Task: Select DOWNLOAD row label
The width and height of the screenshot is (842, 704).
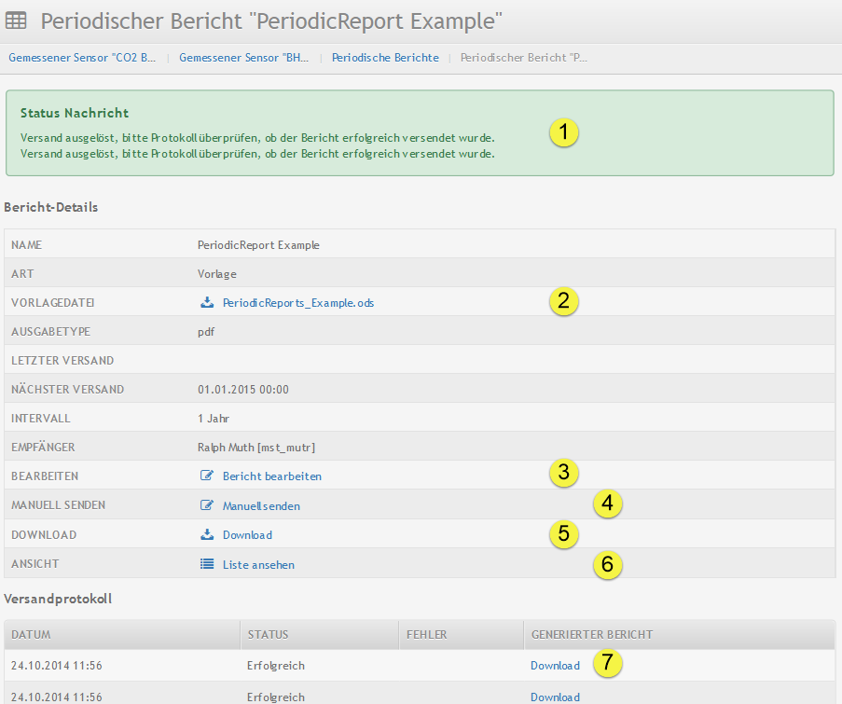Action: [44, 535]
